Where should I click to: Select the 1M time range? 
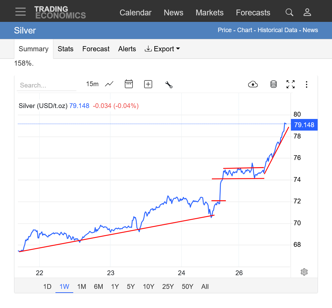81,286
